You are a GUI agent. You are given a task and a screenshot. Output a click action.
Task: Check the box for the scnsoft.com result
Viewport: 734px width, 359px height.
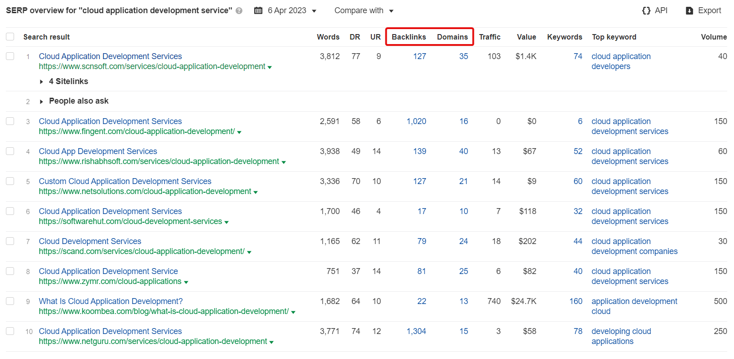(x=10, y=56)
